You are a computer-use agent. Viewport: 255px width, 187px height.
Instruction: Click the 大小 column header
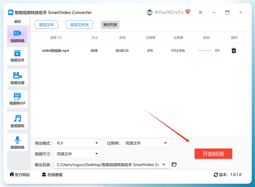(95, 38)
